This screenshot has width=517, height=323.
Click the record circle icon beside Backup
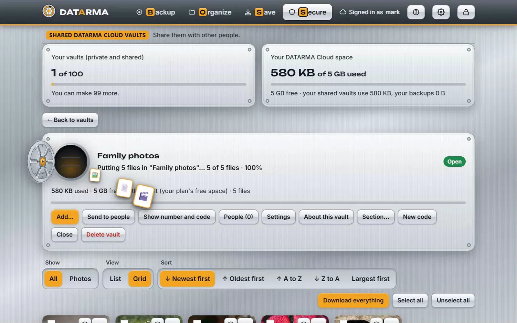(139, 12)
